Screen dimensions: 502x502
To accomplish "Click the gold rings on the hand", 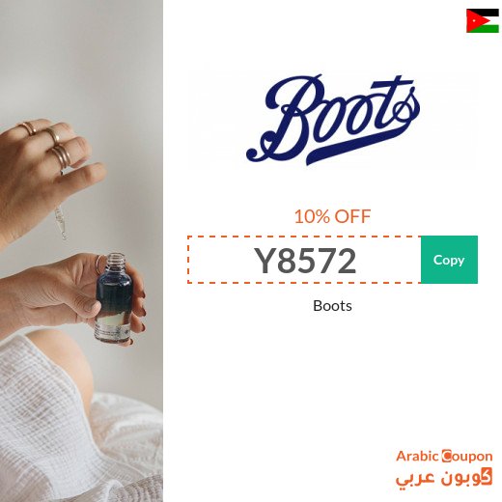I will pos(48,142).
